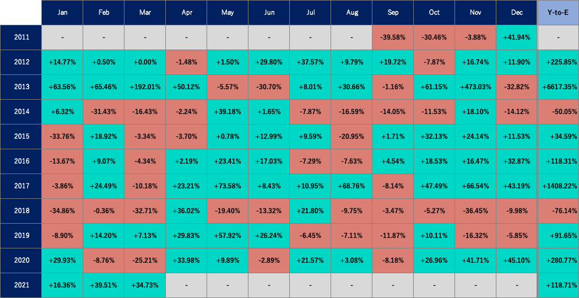The height and width of the screenshot is (298, 579).
Task: Select the +6617.35% year-to-end cell
Action: (x=558, y=87)
